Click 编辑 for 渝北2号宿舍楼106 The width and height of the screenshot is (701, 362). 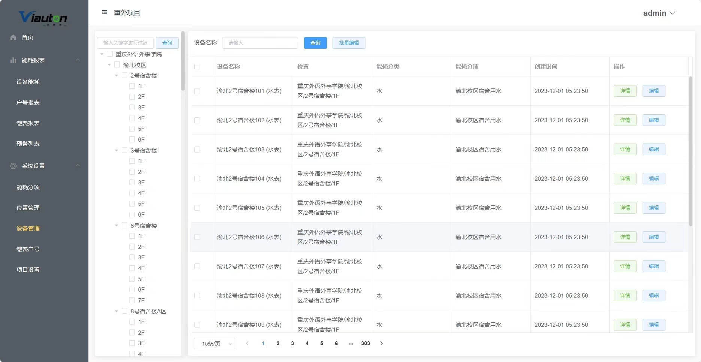tap(654, 237)
